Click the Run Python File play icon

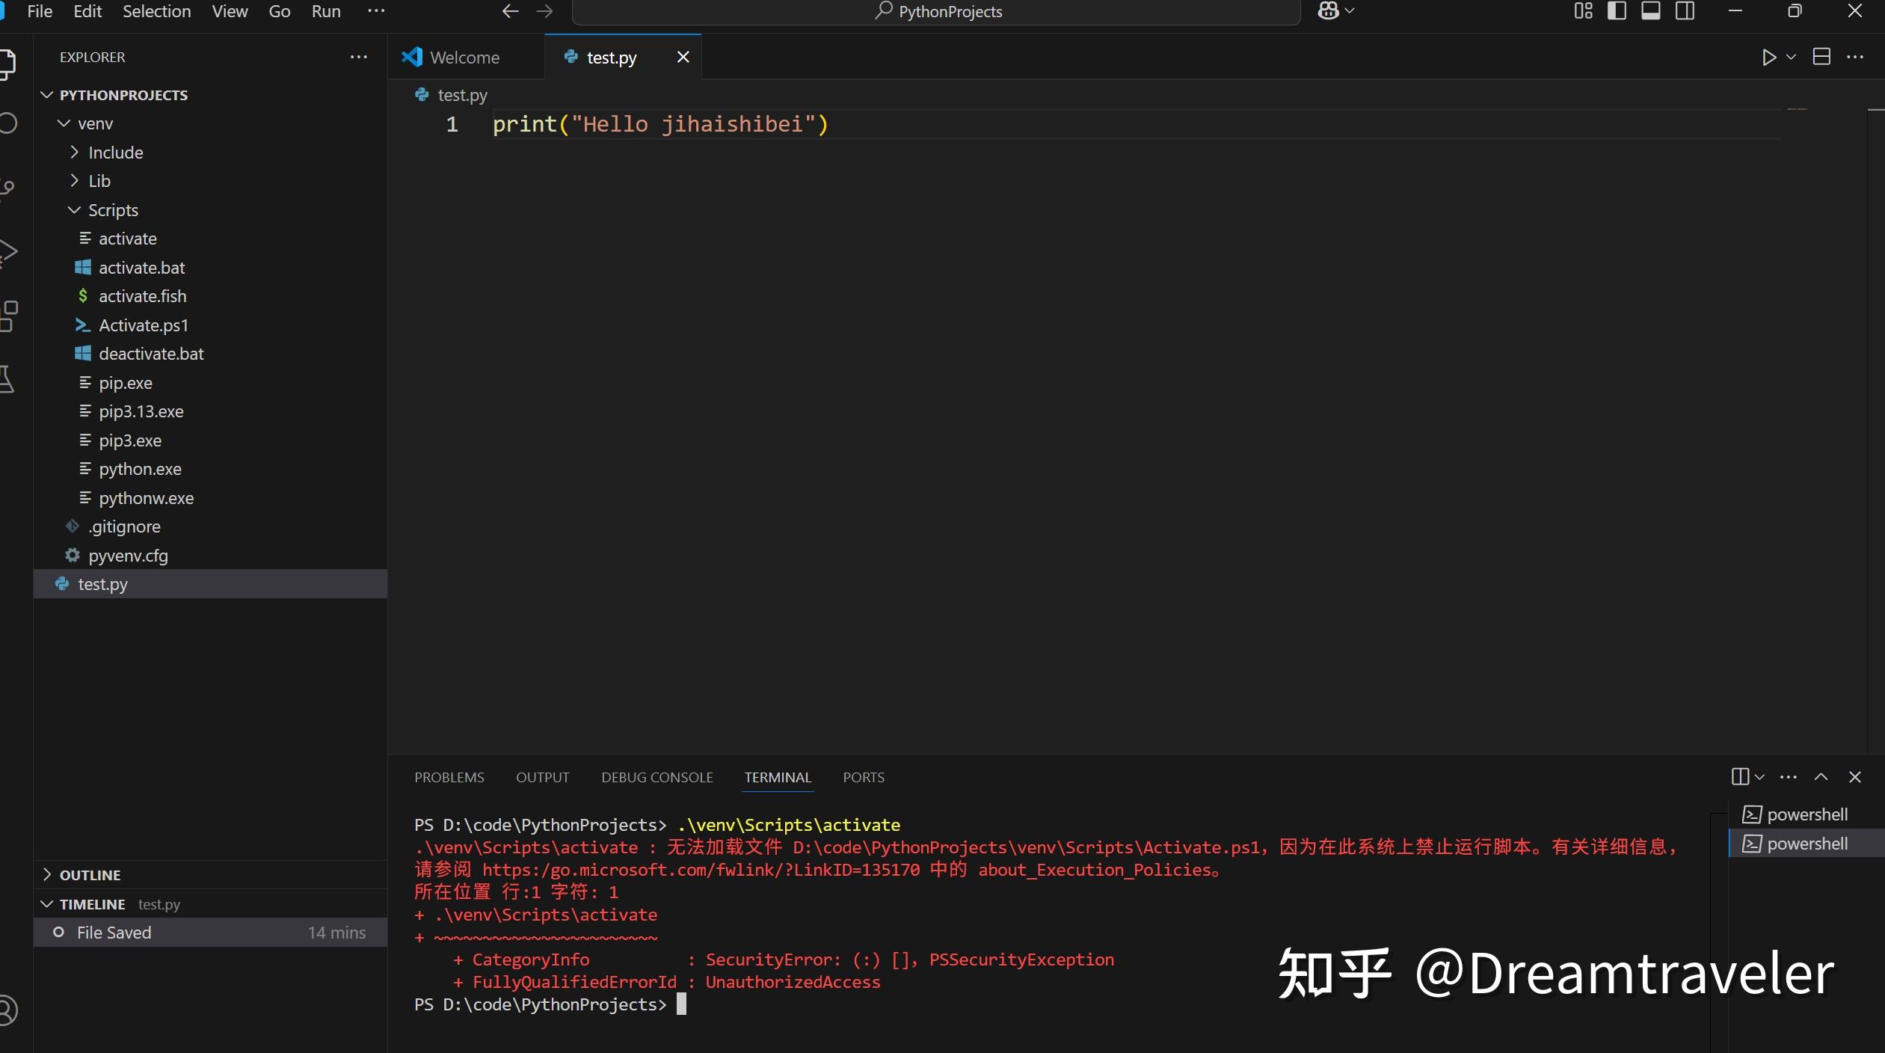pyautogui.click(x=1768, y=58)
